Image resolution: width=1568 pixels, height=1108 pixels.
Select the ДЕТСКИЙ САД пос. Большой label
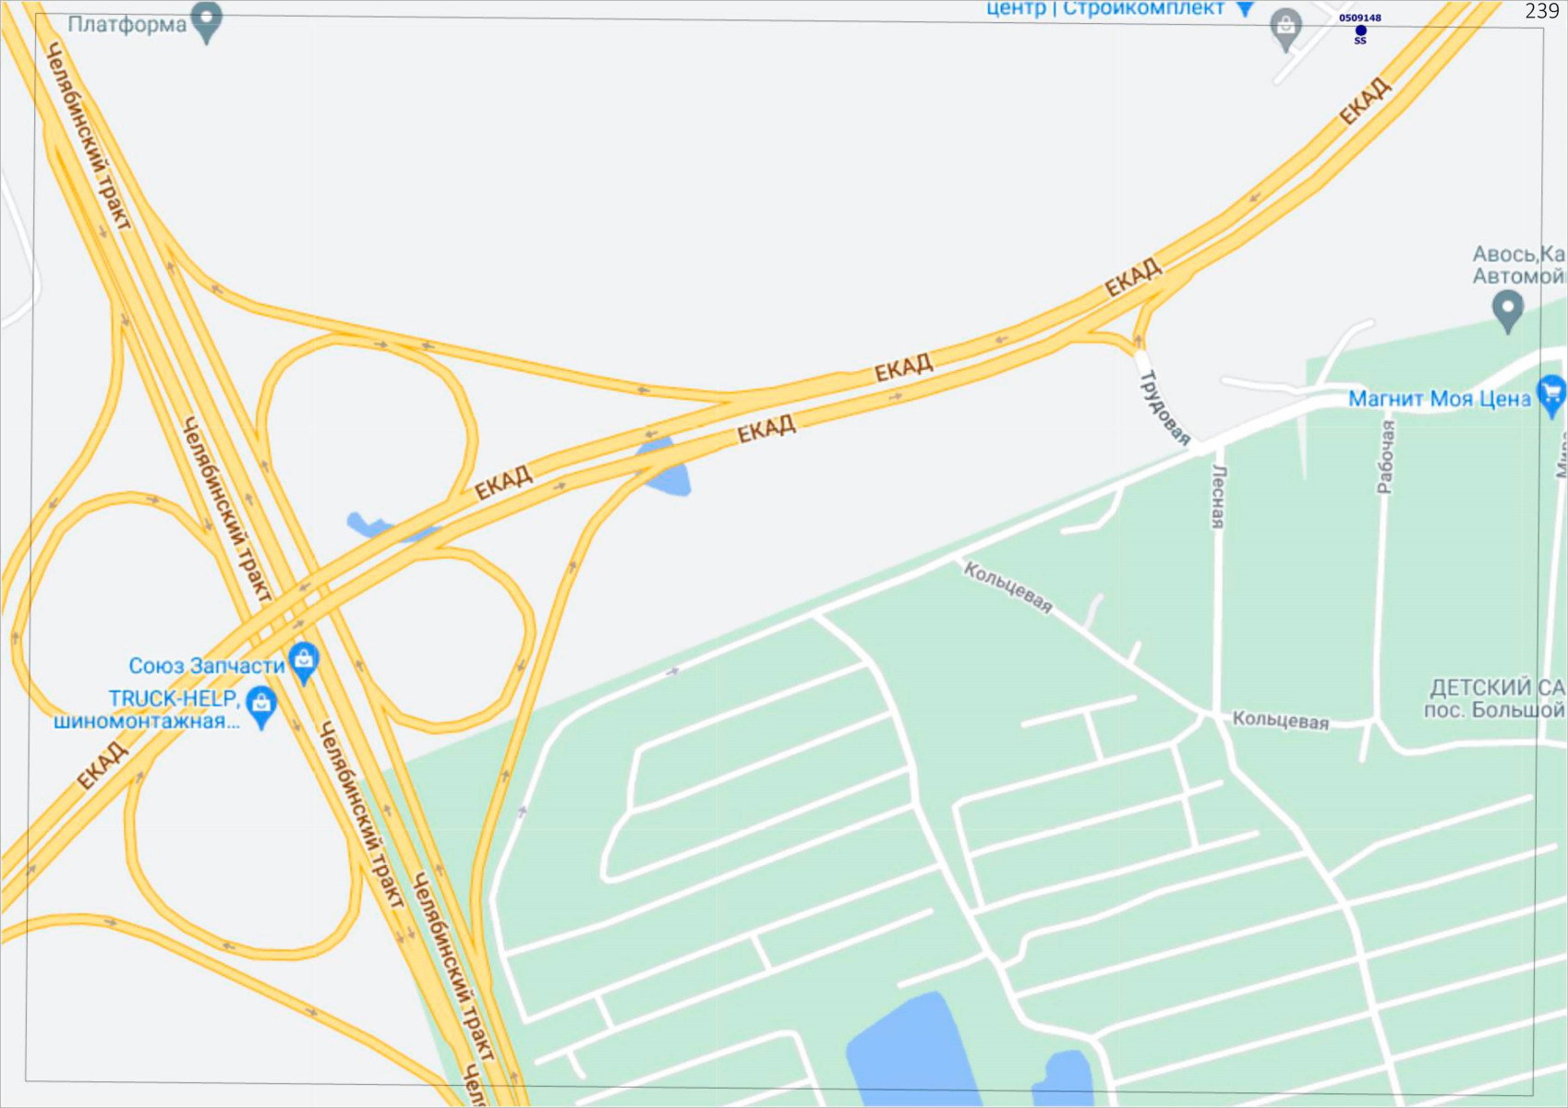tap(1496, 698)
